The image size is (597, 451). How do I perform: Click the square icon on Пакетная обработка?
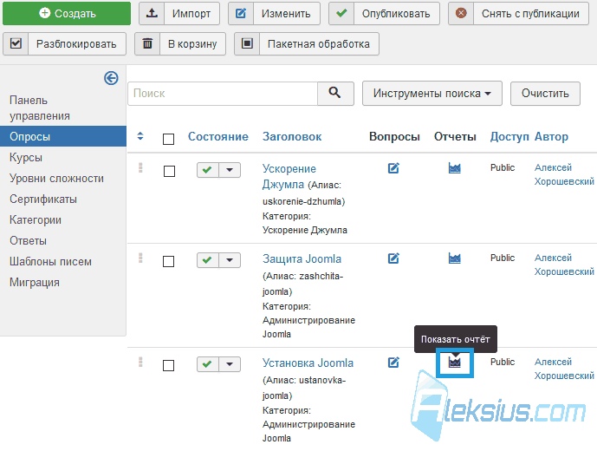click(x=247, y=43)
